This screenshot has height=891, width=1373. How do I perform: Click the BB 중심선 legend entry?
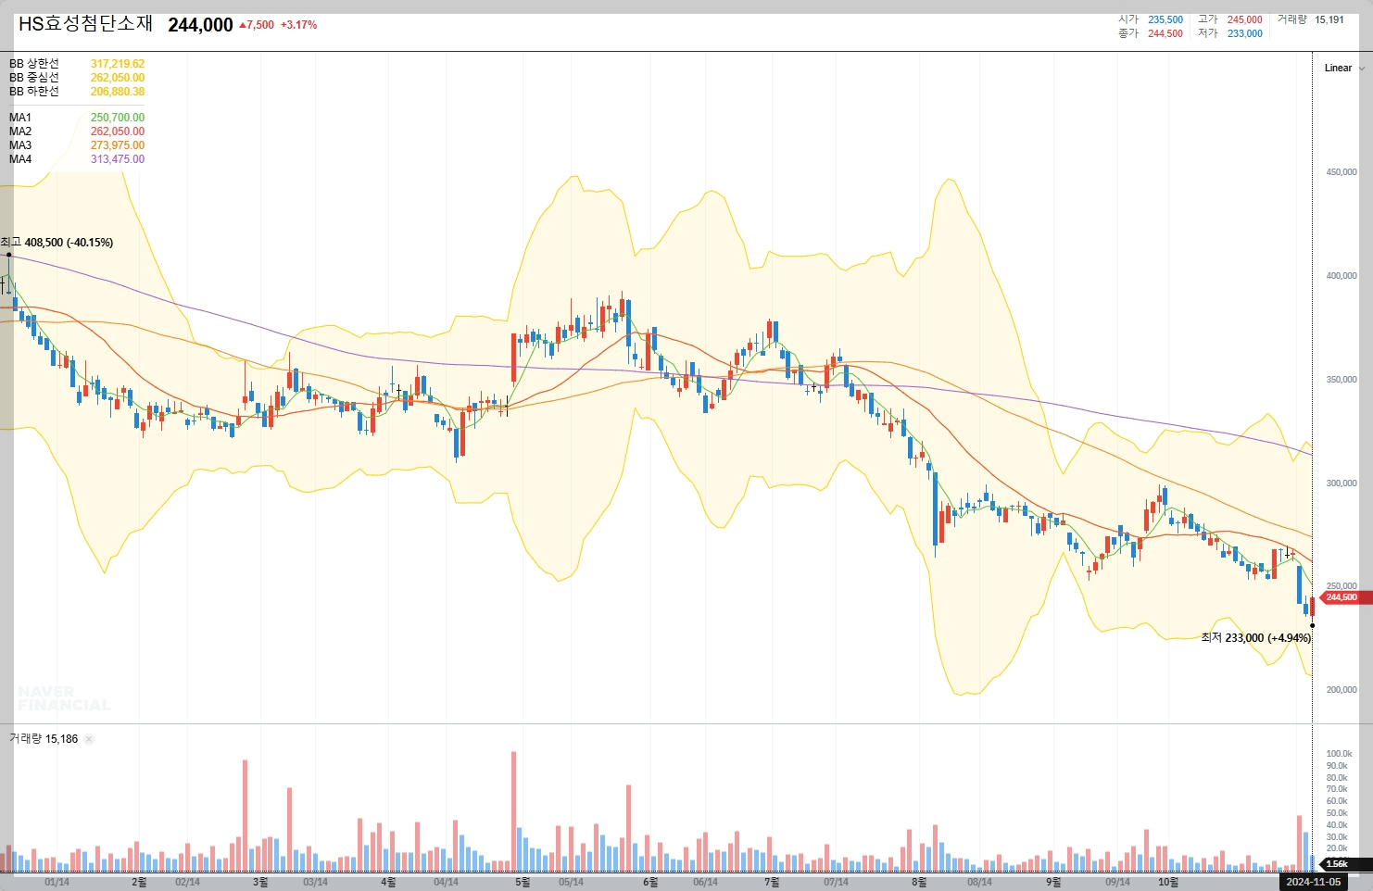(x=77, y=78)
